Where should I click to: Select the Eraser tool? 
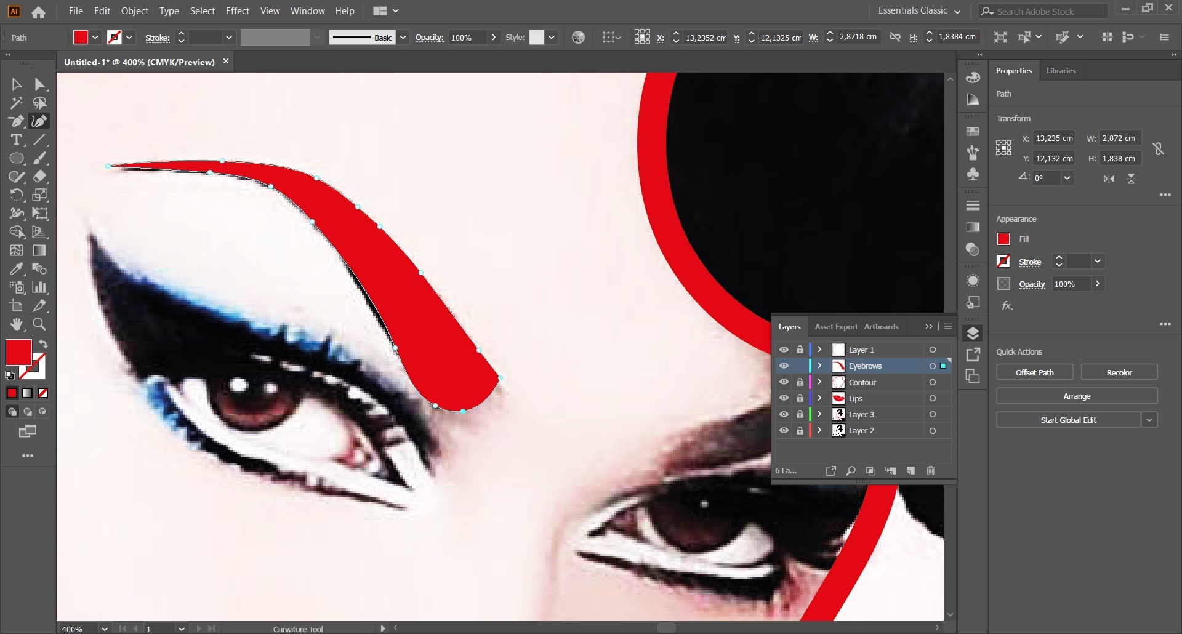[x=40, y=177]
